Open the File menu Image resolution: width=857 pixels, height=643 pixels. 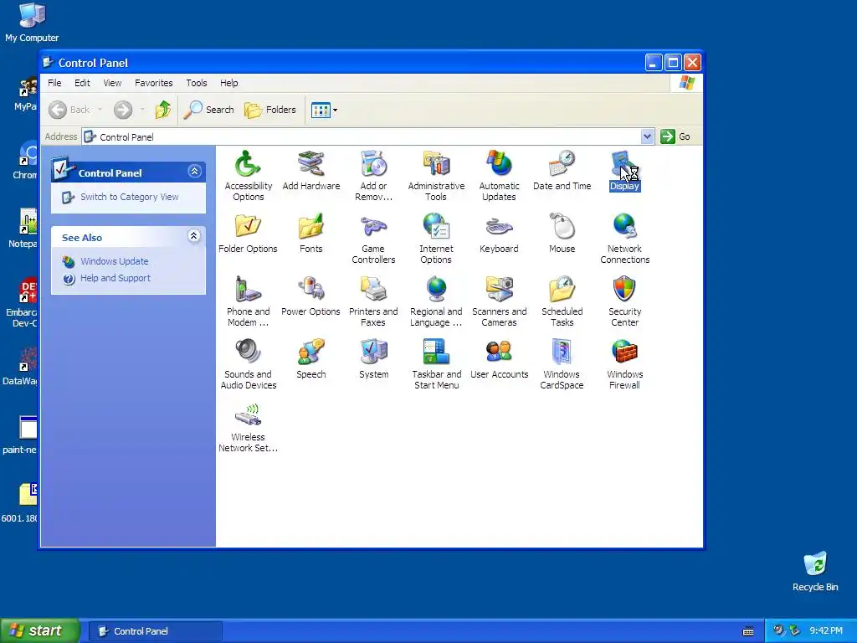[54, 83]
